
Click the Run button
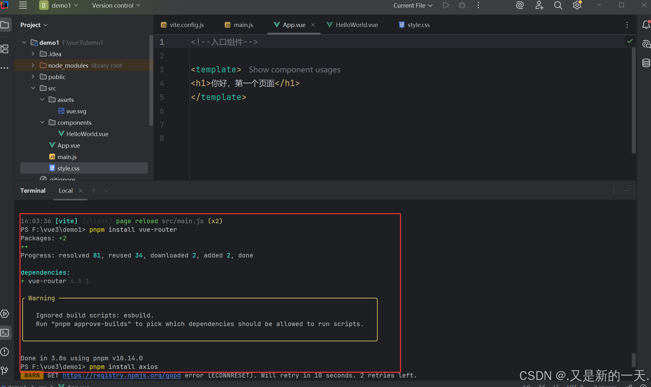(x=446, y=5)
